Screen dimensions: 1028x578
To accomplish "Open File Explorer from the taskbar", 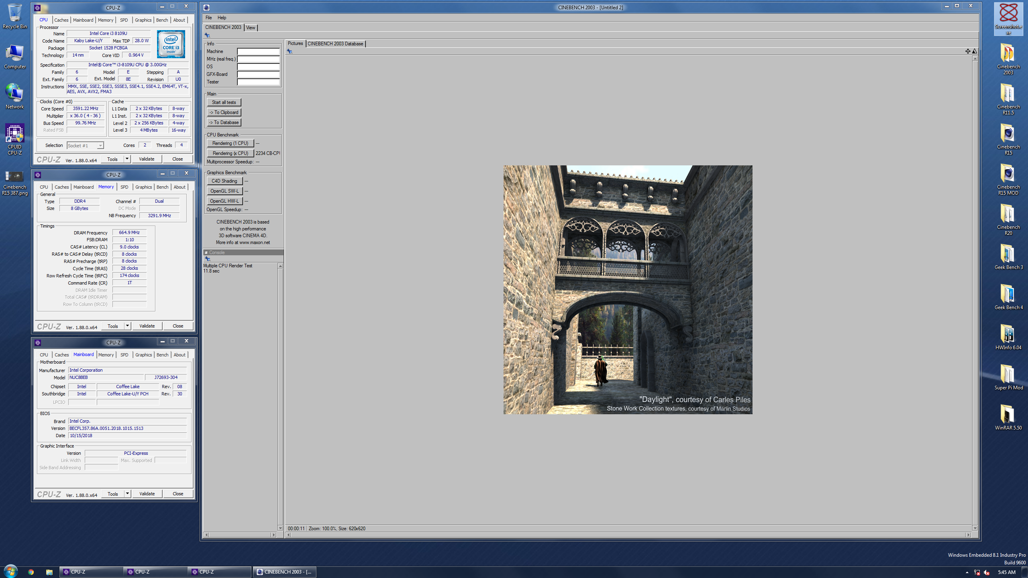I will (x=49, y=572).
